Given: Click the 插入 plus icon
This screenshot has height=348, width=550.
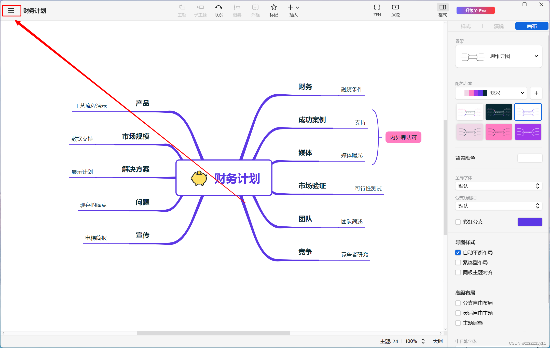Looking at the screenshot, I should (291, 7).
